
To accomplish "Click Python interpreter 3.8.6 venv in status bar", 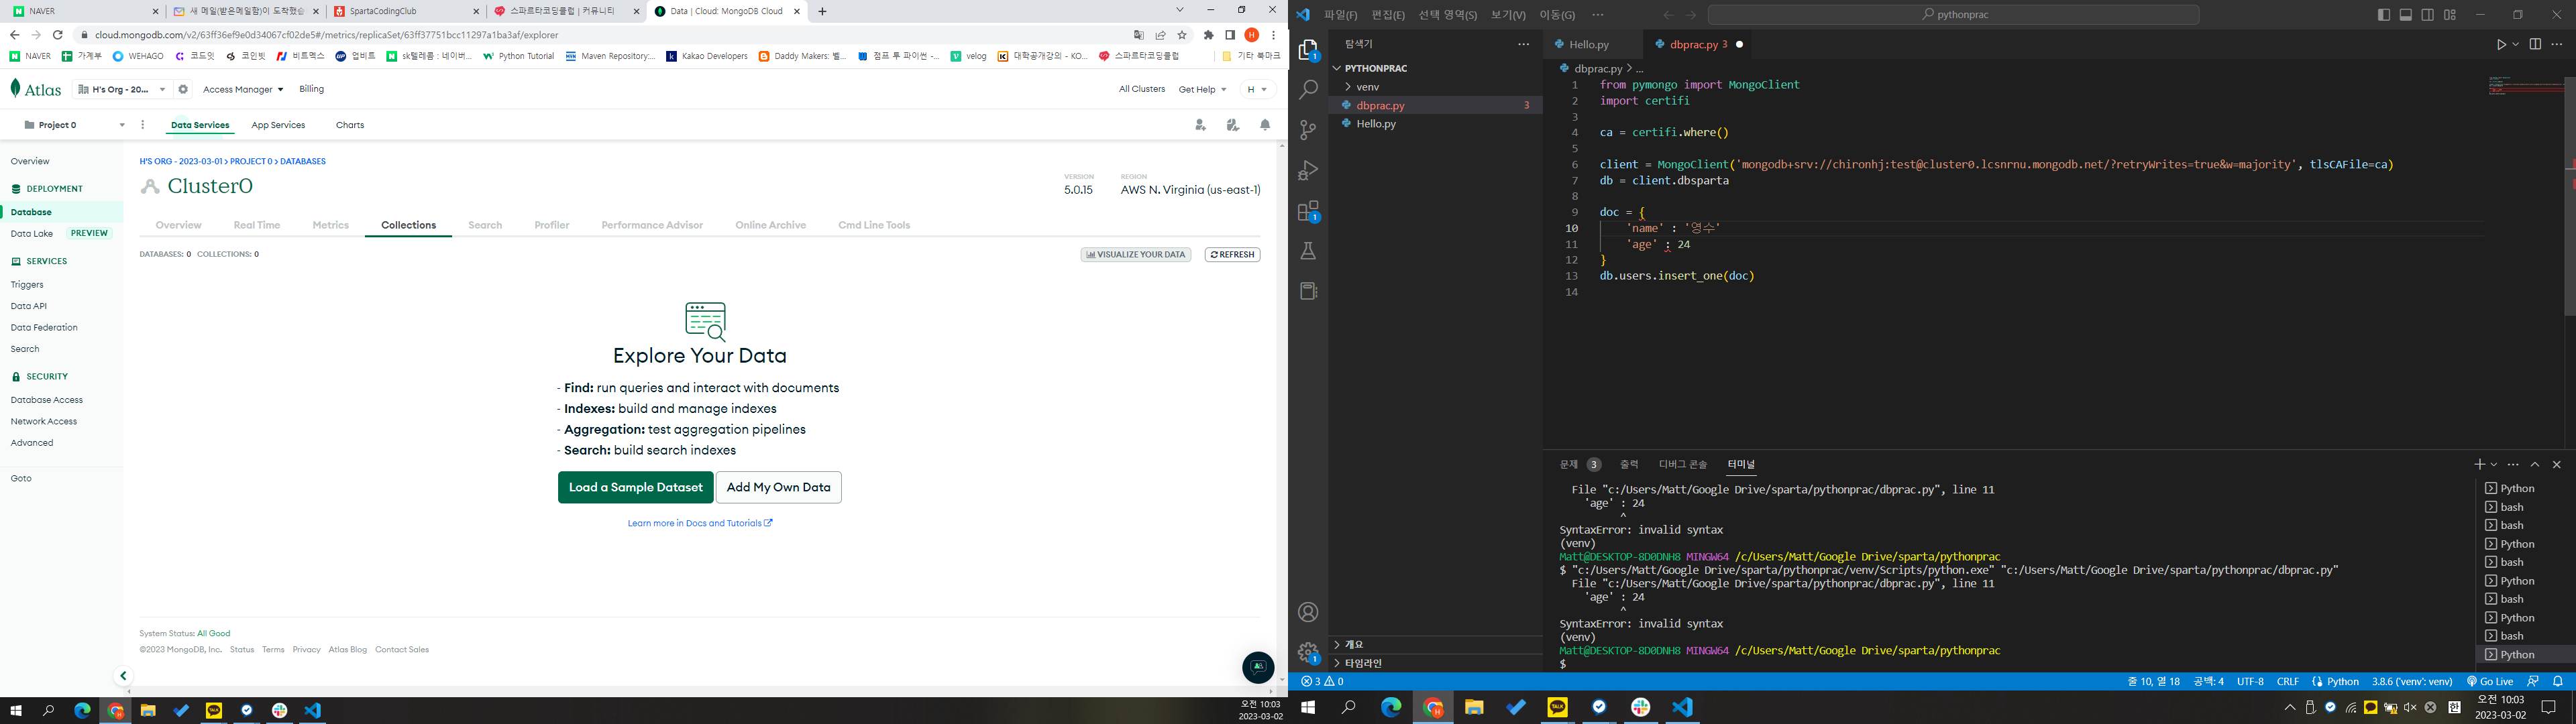I will (2412, 681).
